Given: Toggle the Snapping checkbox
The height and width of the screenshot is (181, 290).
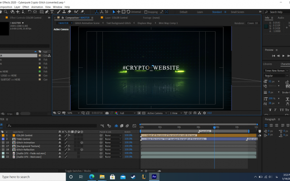Looking at the screenshot, I should [146, 12].
